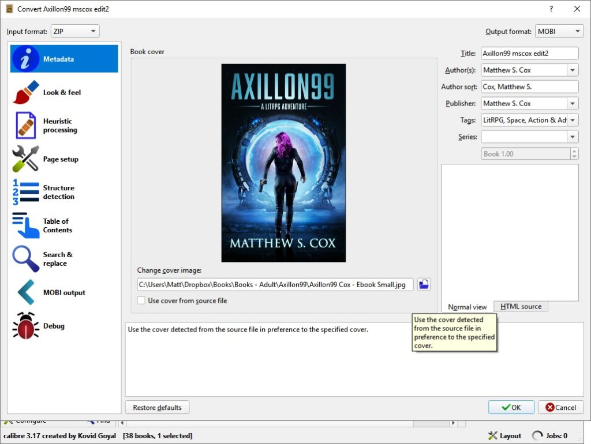This screenshot has width=591, height=444.
Task: Close the Convert dialog
Action: [x=577, y=9]
